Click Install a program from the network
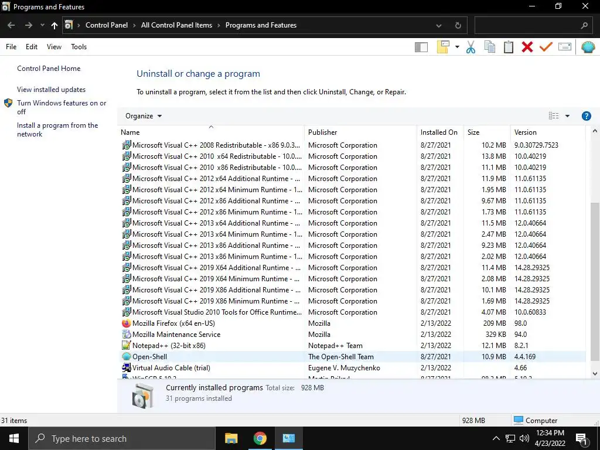Image resolution: width=600 pixels, height=450 pixels. tap(57, 129)
